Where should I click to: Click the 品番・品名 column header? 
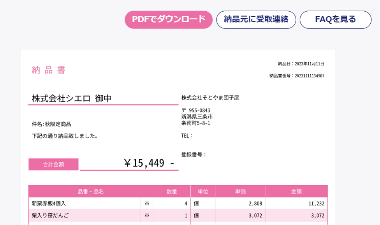click(91, 192)
